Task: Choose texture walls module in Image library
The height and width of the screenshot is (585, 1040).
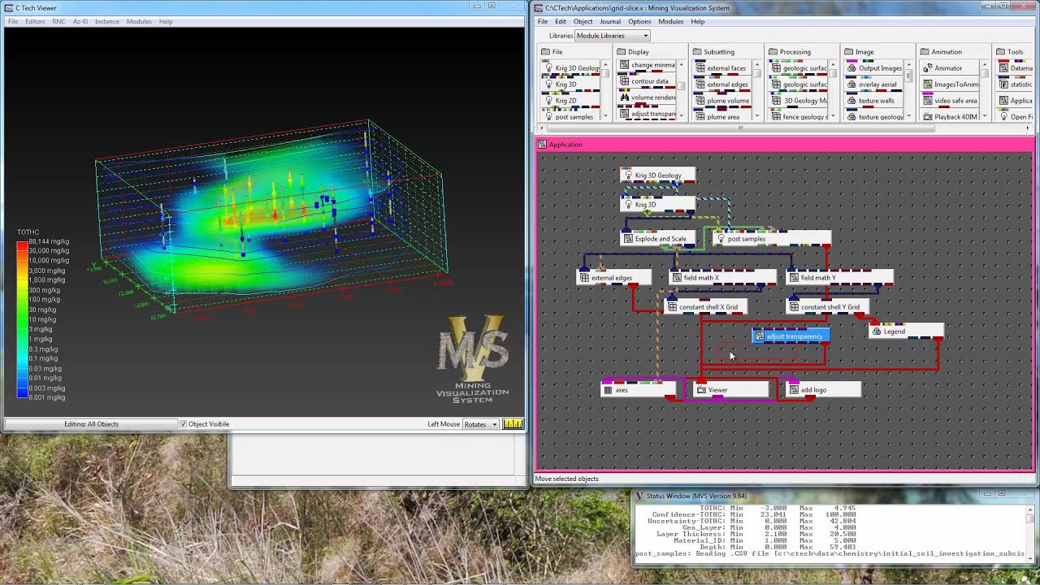Action: click(874, 101)
